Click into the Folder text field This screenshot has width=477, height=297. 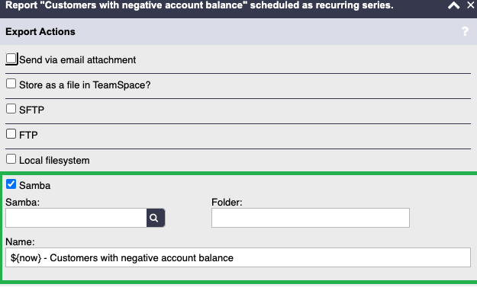tap(311, 218)
